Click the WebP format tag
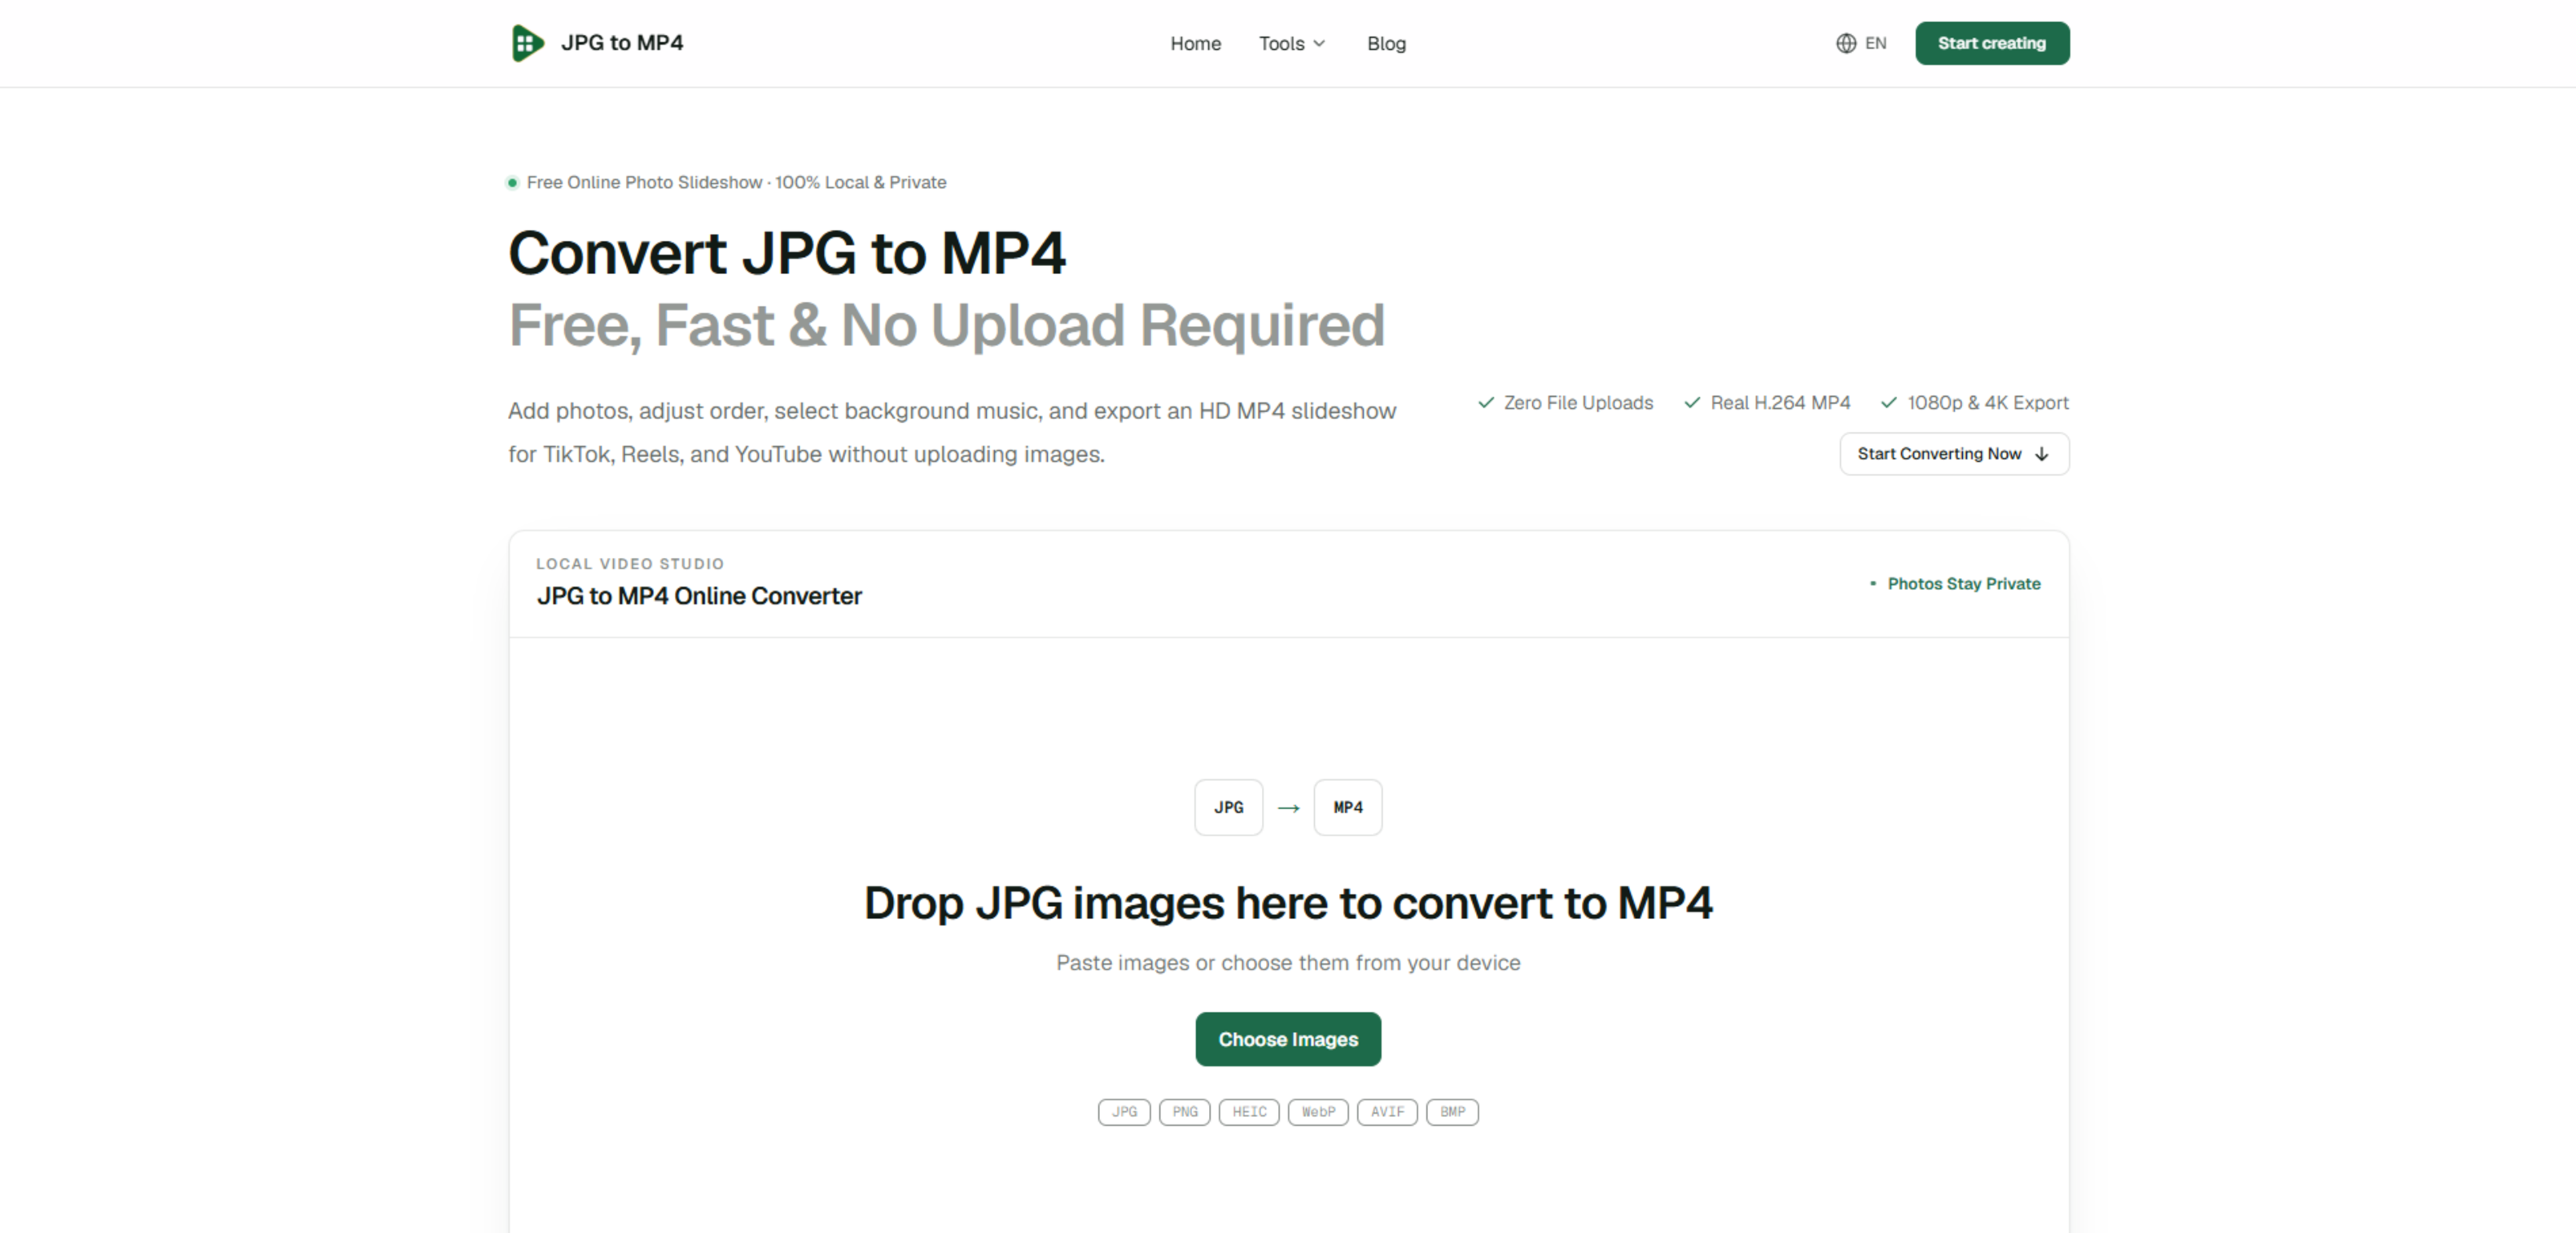This screenshot has width=2576, height=1233. (x=1318, y=1112)
